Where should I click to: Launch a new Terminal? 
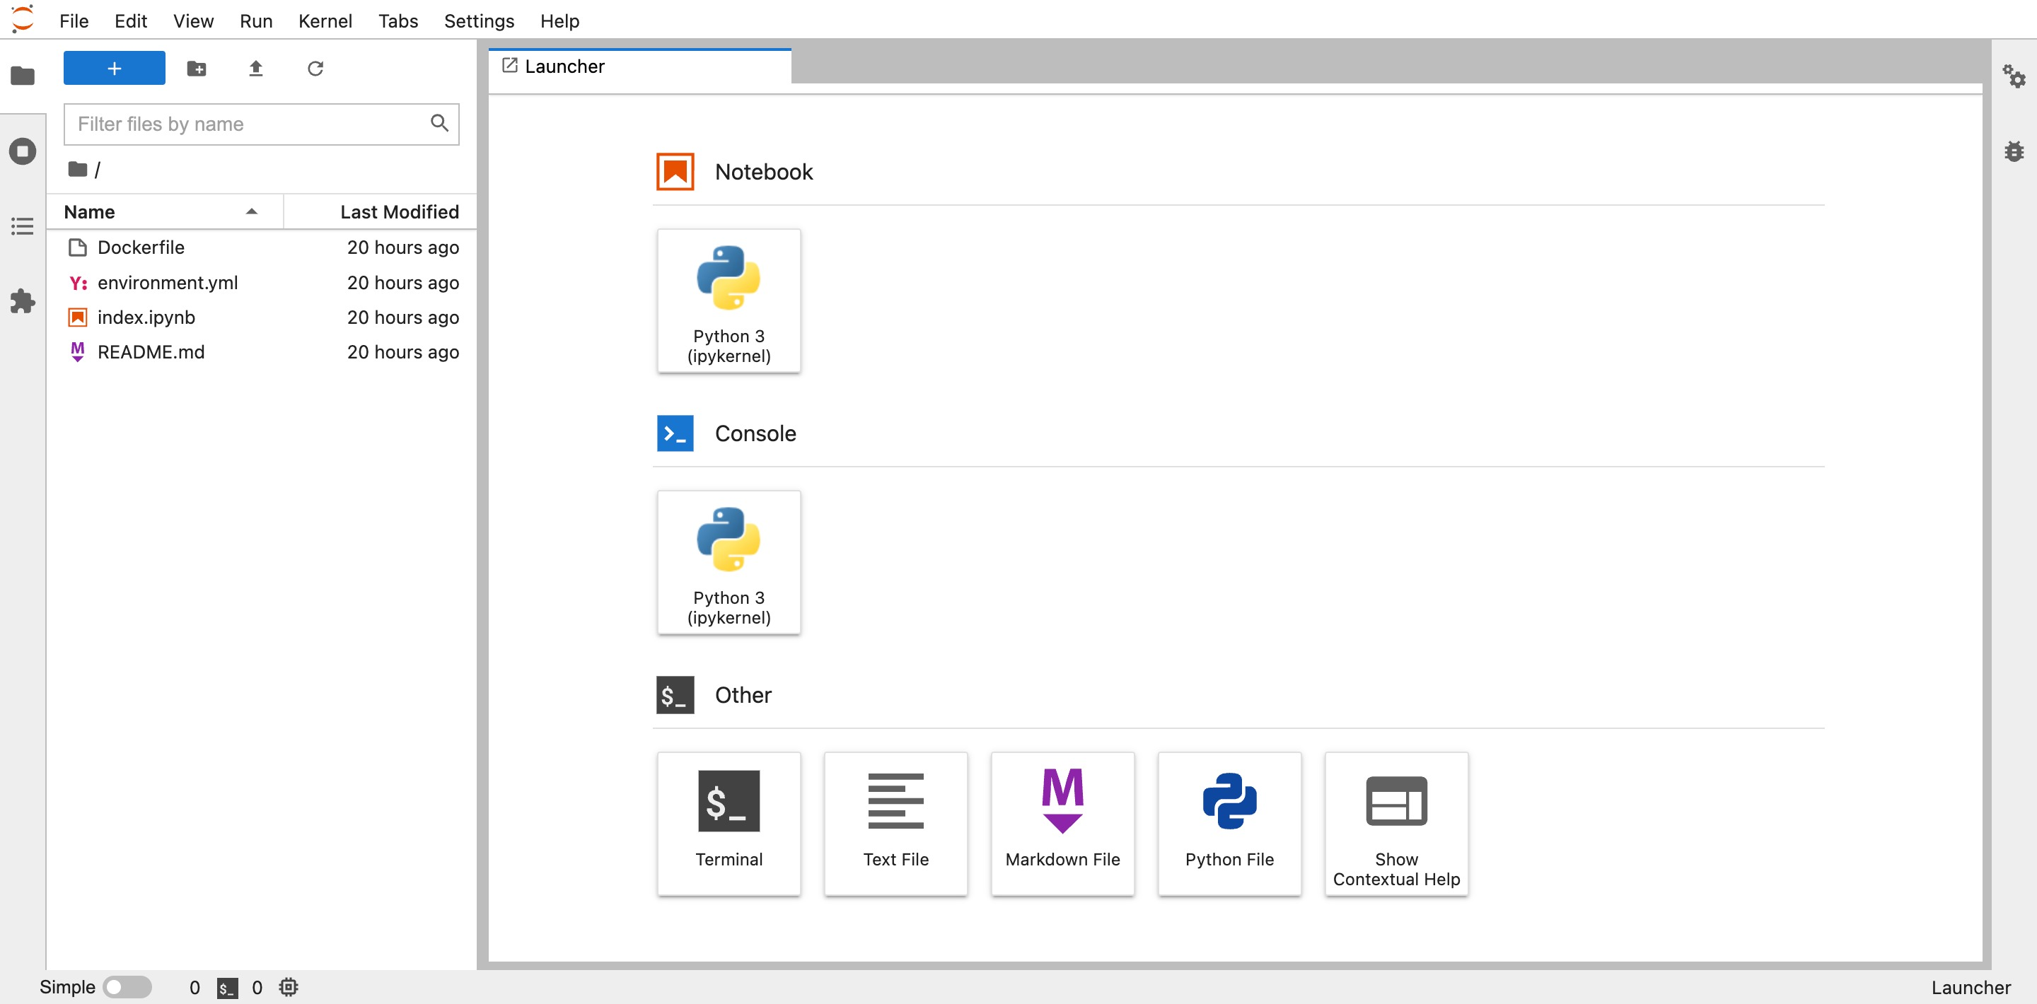[x=729, y=823]
